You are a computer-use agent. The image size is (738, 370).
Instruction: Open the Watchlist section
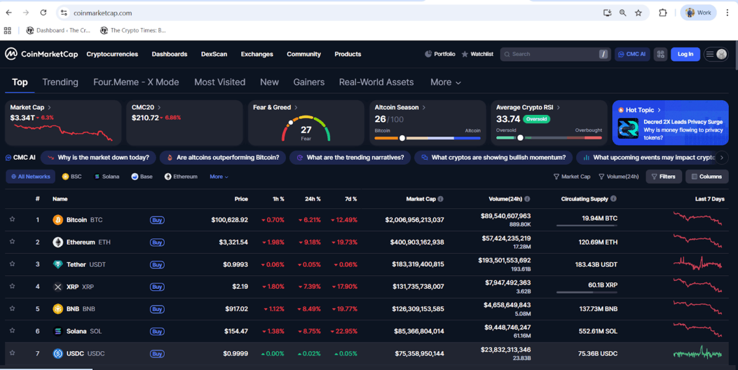[477, 54]
